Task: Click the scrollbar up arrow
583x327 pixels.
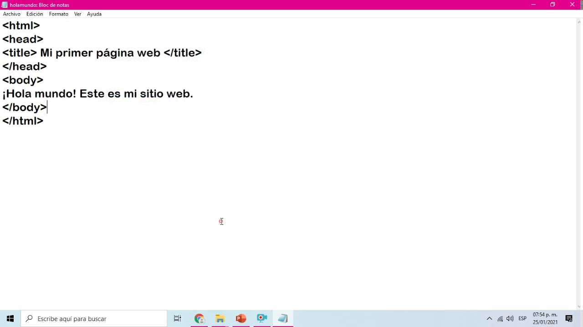Action: point(579,21)
